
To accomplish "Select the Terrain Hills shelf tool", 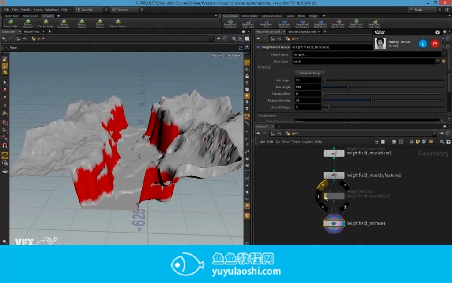I will coord(11,23).
